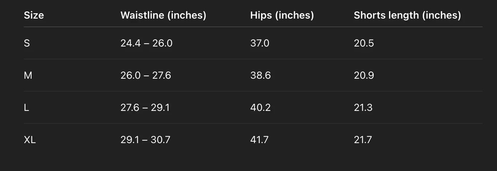Screen dimensions: 497x171
Task: Click shorts length value 20.5
Action: pos(364,43)
